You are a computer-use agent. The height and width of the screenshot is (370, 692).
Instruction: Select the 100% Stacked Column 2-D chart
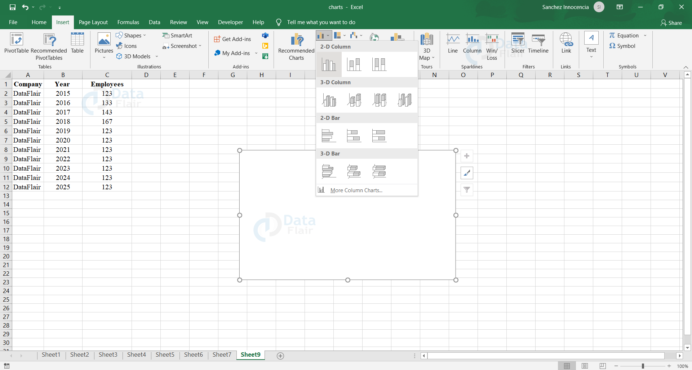379,65
